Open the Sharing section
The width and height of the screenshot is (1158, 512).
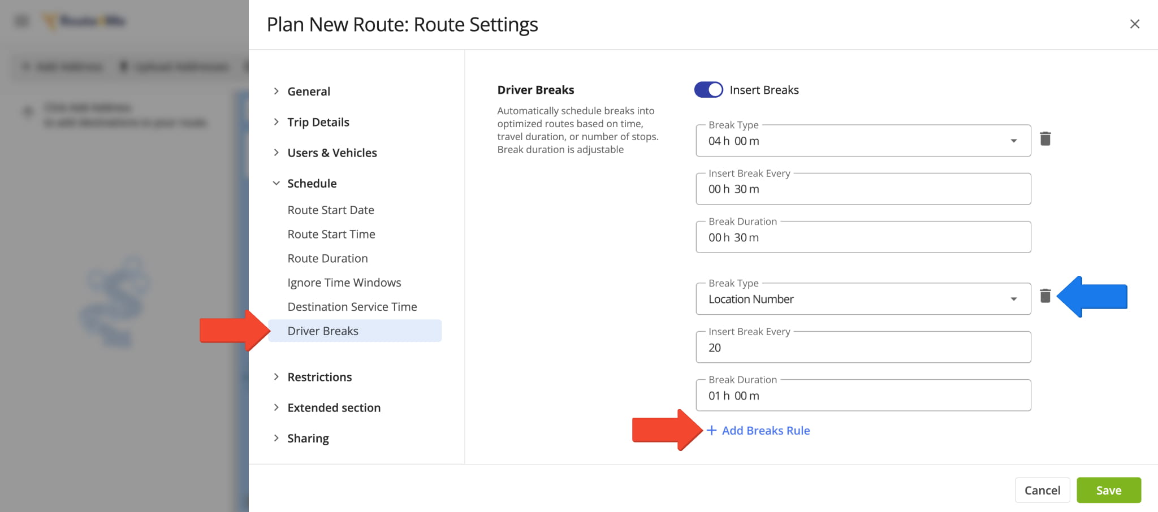[308, 437]
